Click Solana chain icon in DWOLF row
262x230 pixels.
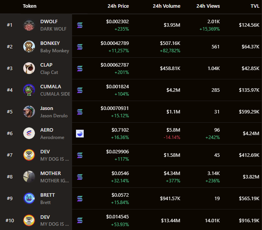(80, 25)
